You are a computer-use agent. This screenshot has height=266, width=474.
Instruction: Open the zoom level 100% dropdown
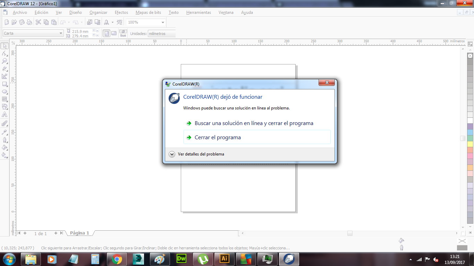tap(163, 22)
